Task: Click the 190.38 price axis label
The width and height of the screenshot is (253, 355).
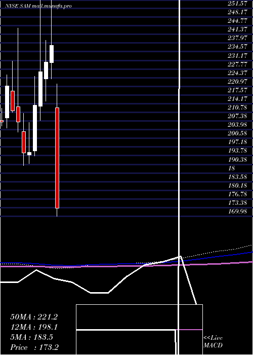Action: [x=237, y=160]
